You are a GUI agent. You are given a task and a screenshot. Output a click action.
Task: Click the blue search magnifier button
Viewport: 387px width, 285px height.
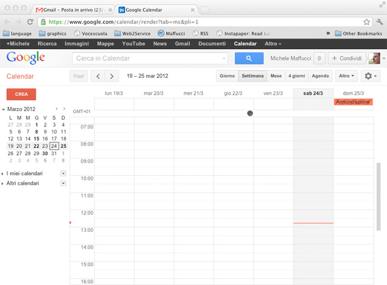(248, 58)
